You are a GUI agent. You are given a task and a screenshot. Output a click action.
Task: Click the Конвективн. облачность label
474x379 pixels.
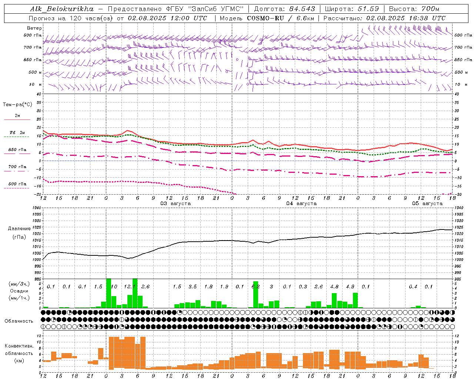point(19,350)
